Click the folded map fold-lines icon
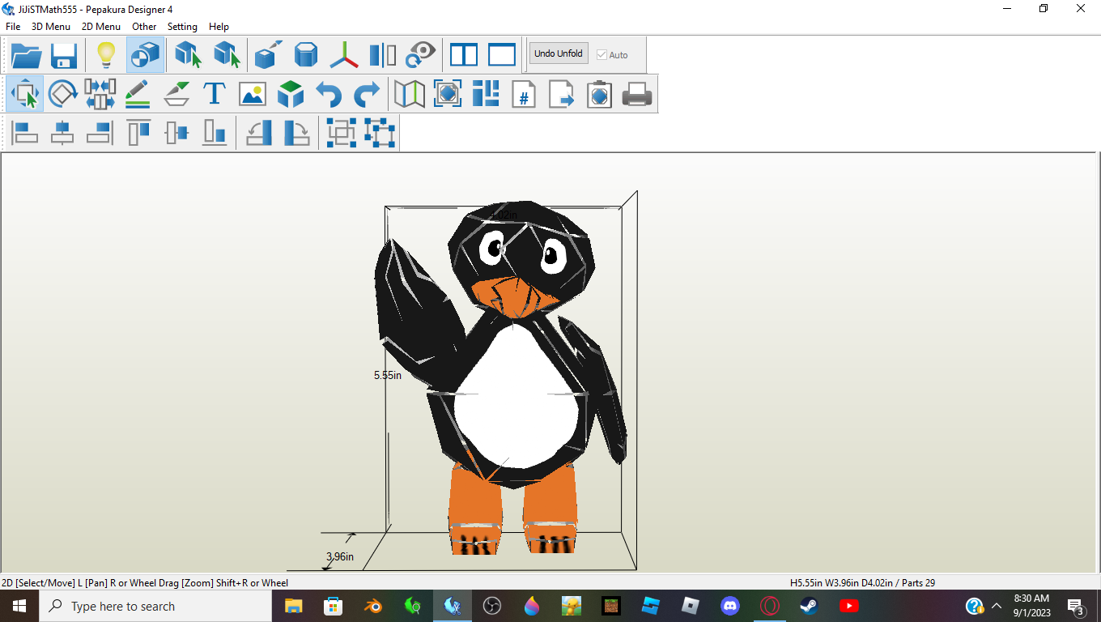1101x622 pixels. (410, 94)
